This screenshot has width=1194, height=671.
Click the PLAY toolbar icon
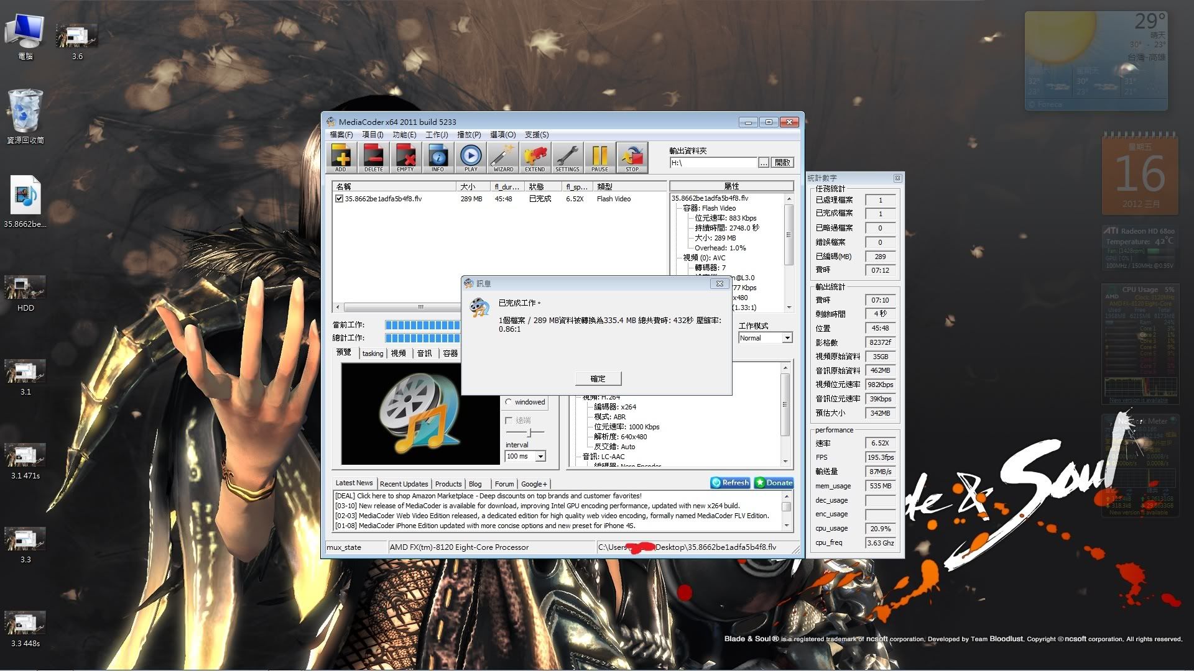pos(471,157)
